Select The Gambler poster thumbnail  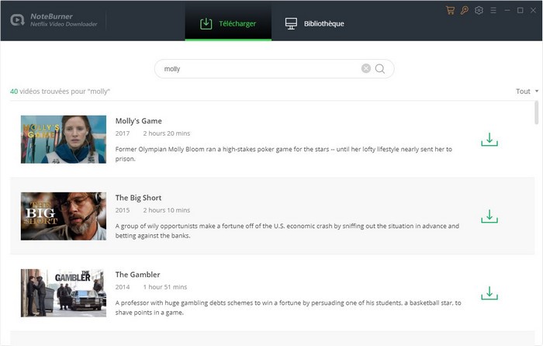coord(64,292)
